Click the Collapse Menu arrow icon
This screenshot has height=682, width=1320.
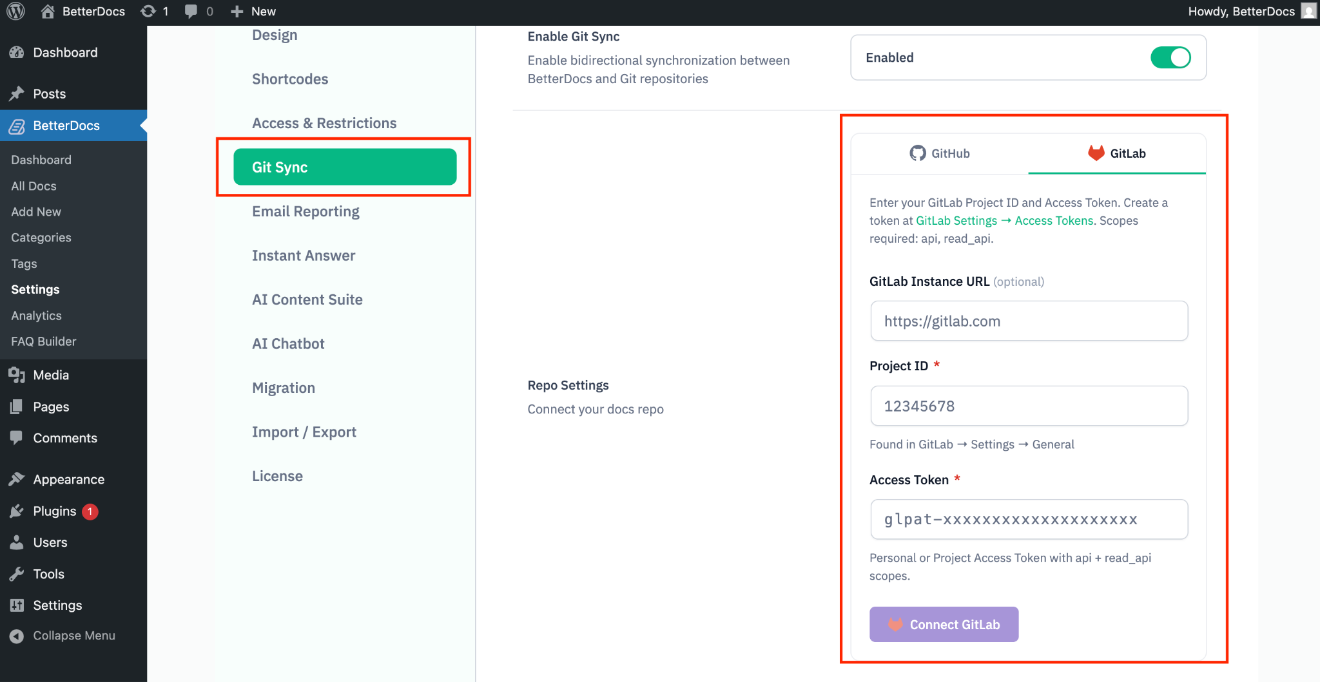click(x=17, y=636)
